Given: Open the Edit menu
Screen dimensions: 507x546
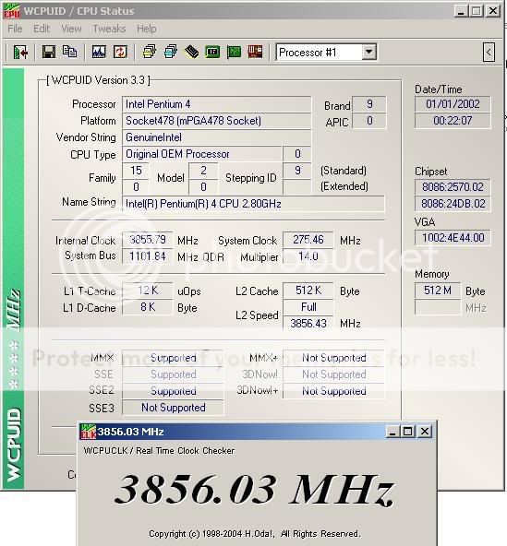Looking at the screenshot, I should click(x=42, y=29).
